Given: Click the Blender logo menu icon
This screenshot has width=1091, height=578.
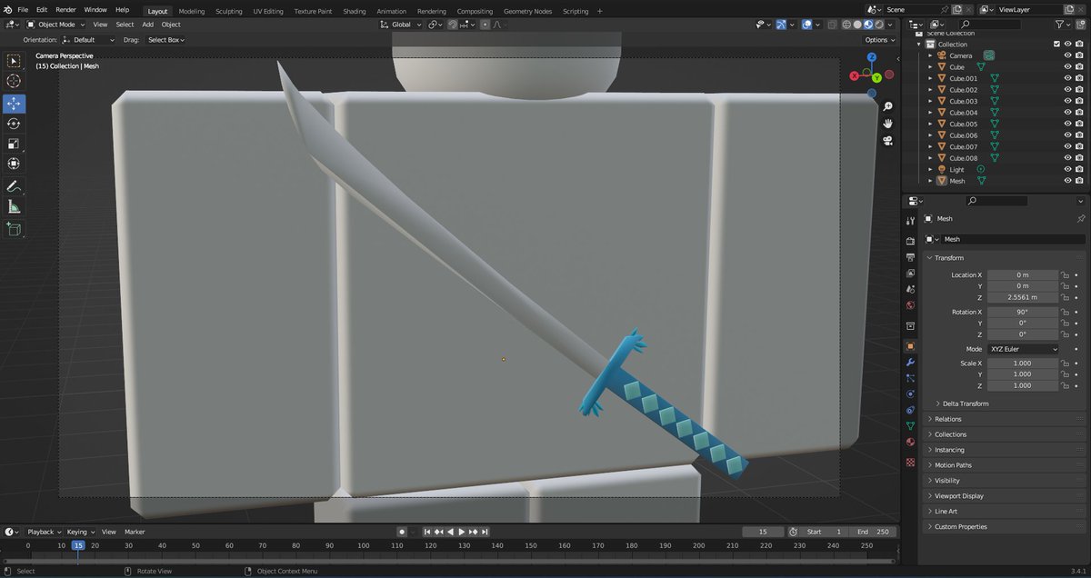Looking at the screenshot, I should (7, 9).
